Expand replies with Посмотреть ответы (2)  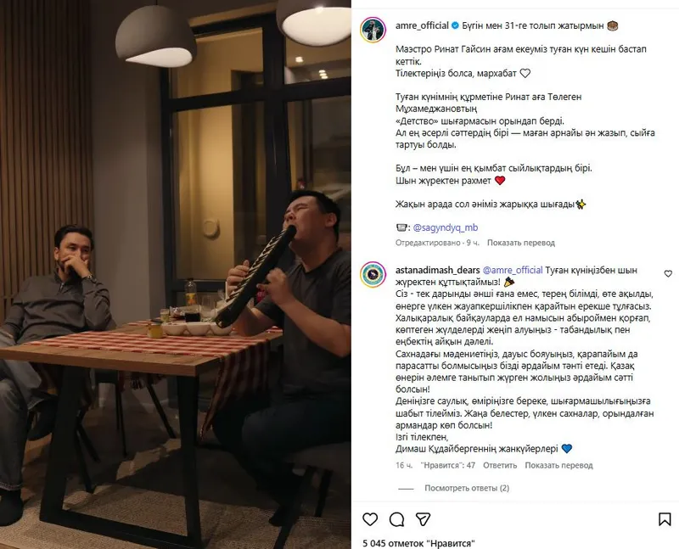[x=467, y=488]
